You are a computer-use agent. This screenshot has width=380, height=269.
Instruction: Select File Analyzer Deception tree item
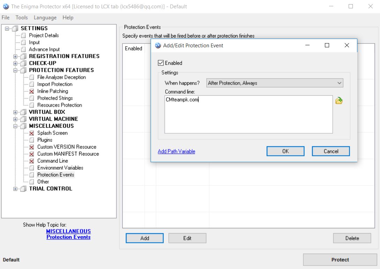pos(62,77)
